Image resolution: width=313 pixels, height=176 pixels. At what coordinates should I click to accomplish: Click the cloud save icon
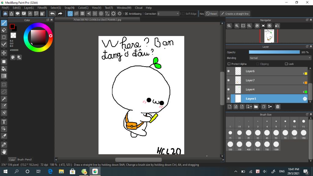click(5, 13)
